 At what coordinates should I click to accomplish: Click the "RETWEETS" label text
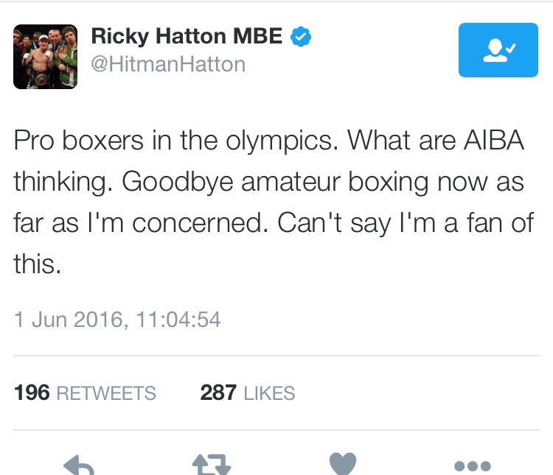(106, 394)
